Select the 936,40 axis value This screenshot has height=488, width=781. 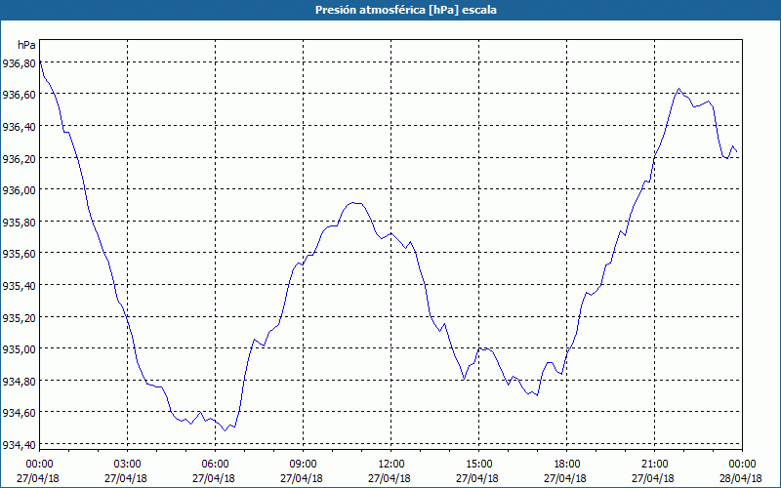(19, 127)
